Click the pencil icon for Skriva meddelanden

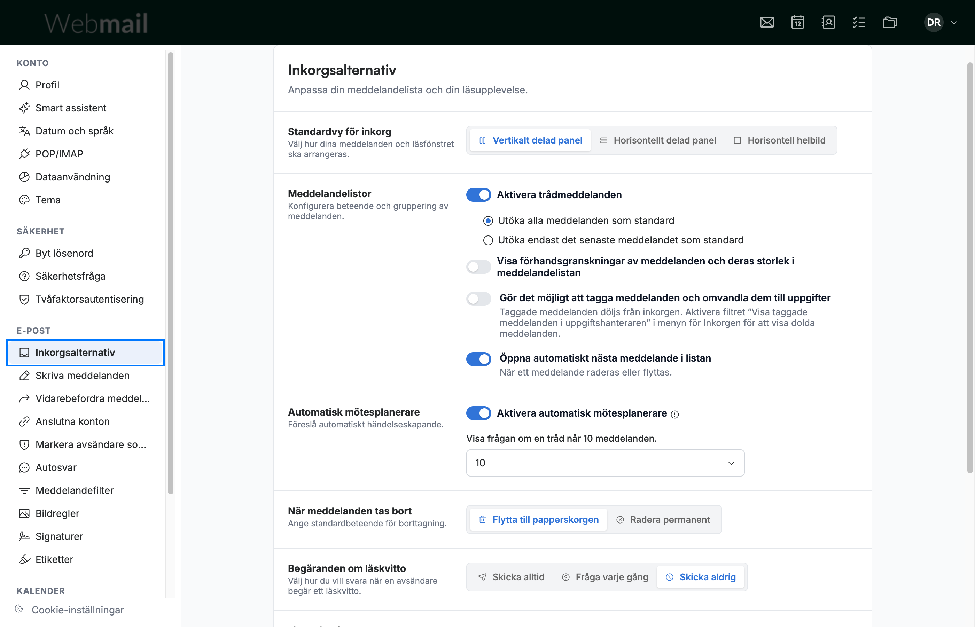[x=24, y=376]
